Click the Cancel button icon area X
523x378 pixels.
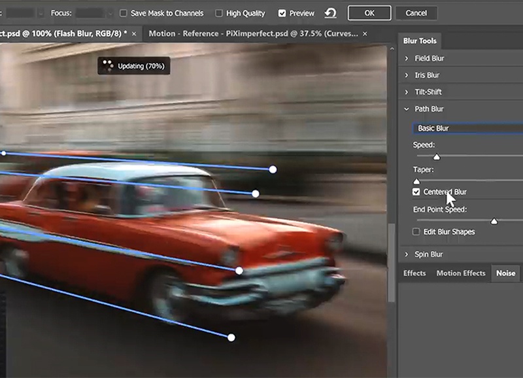(x=416, y=12)
